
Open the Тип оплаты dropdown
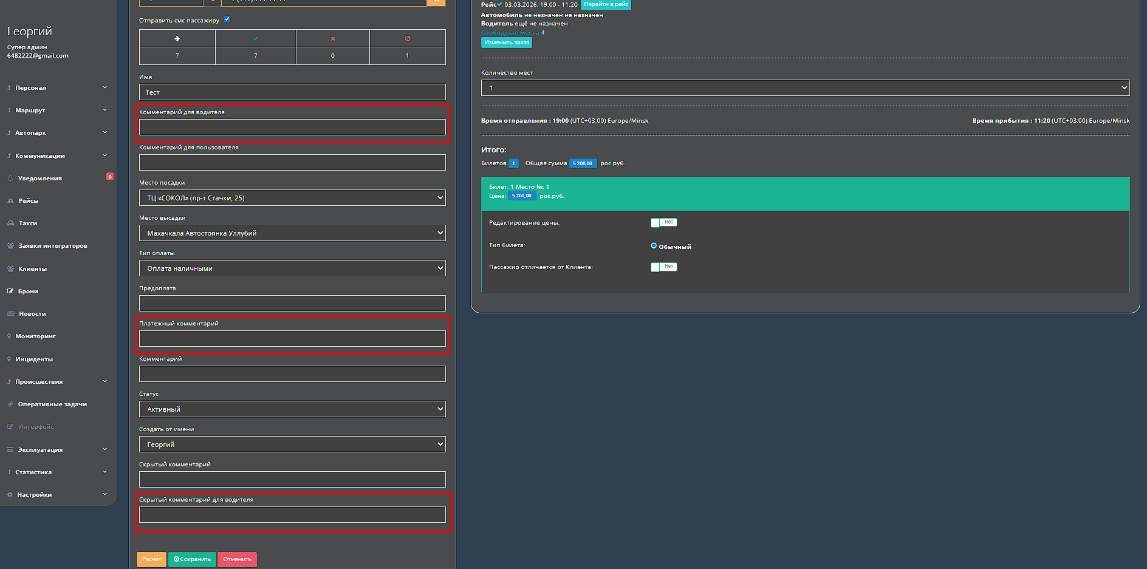tap(292, 268)
